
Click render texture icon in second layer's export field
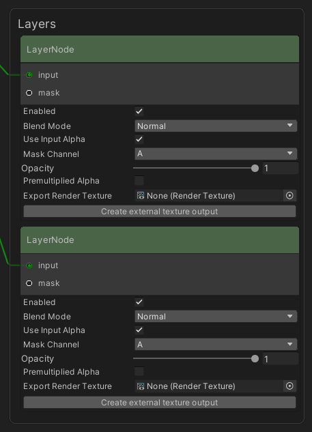click(141, 386)
